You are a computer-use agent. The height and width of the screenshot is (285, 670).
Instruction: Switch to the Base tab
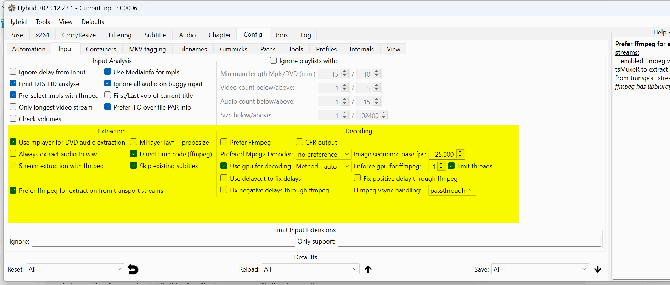(17, 35)
